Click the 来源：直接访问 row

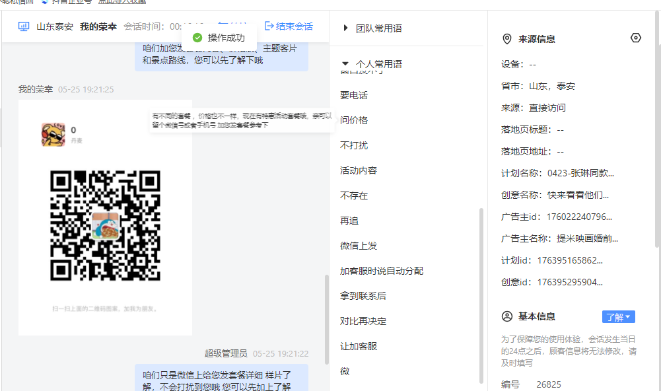(x=534, y=108)
